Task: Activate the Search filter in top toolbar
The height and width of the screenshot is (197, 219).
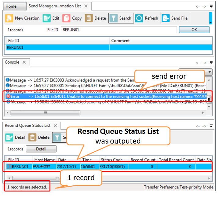Action: [x=121, y=18]
